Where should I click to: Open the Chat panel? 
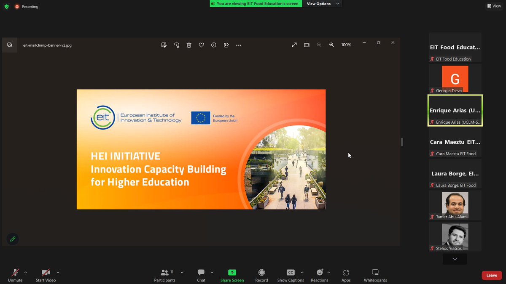(x=201, y=275)
